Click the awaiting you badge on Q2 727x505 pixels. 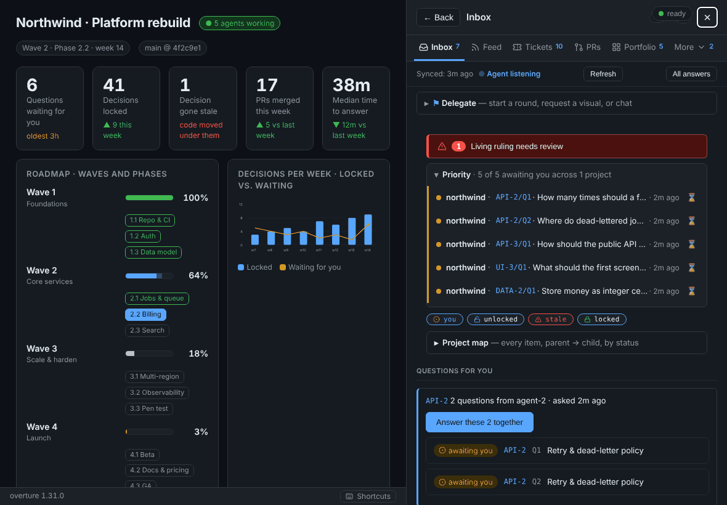[466, 482]
